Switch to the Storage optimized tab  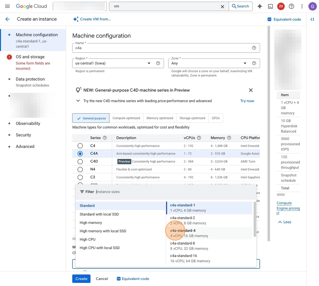(x=192, y=118)
